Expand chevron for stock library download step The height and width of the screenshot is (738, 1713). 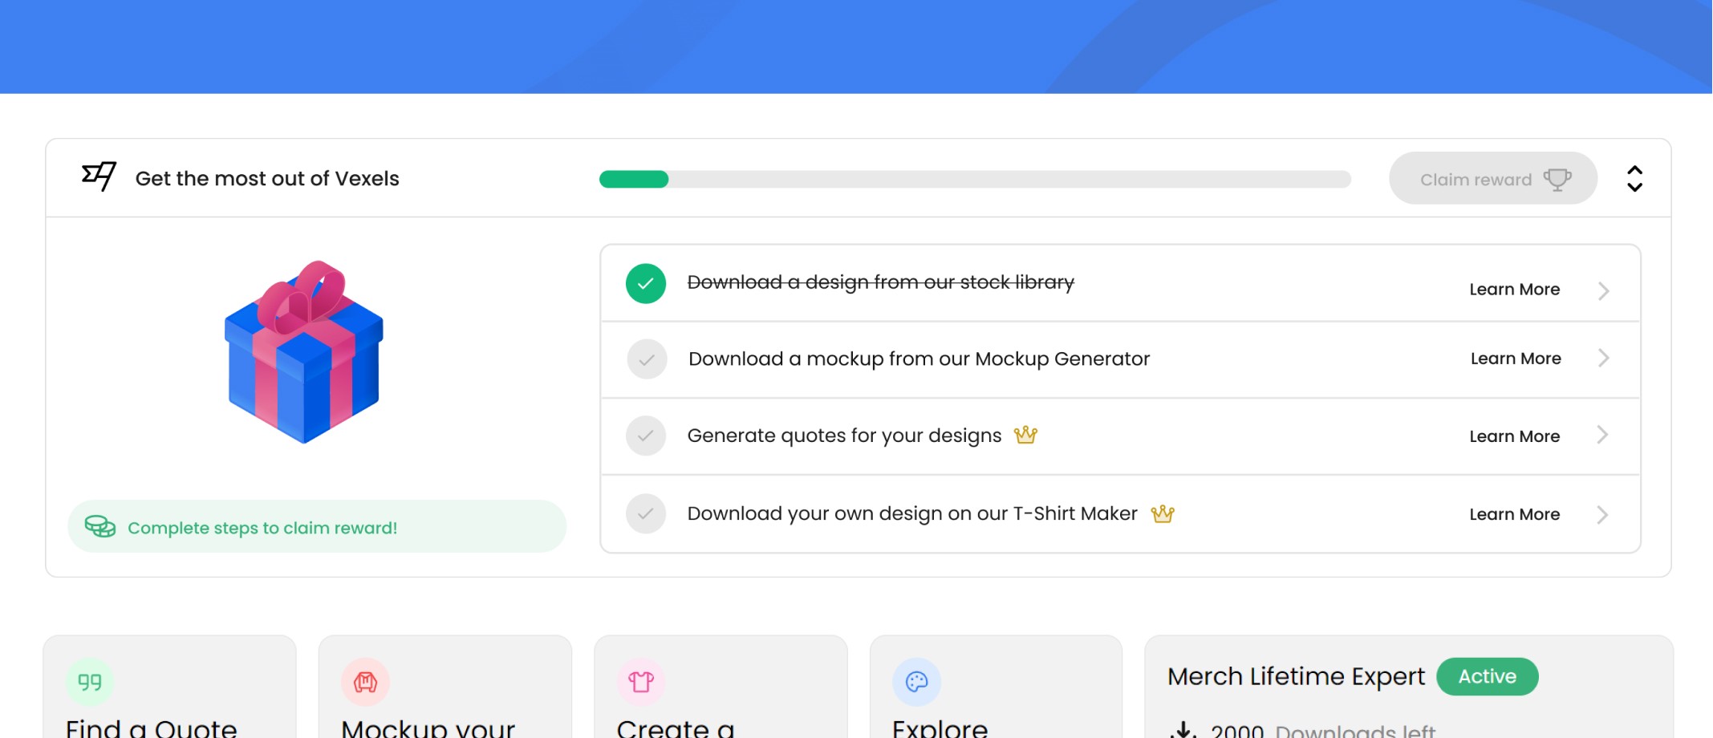tap(1603, 290)
